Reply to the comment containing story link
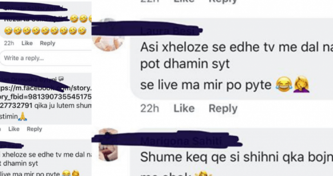The height and width of the screenshot is (176, 333). coord(34,129)
